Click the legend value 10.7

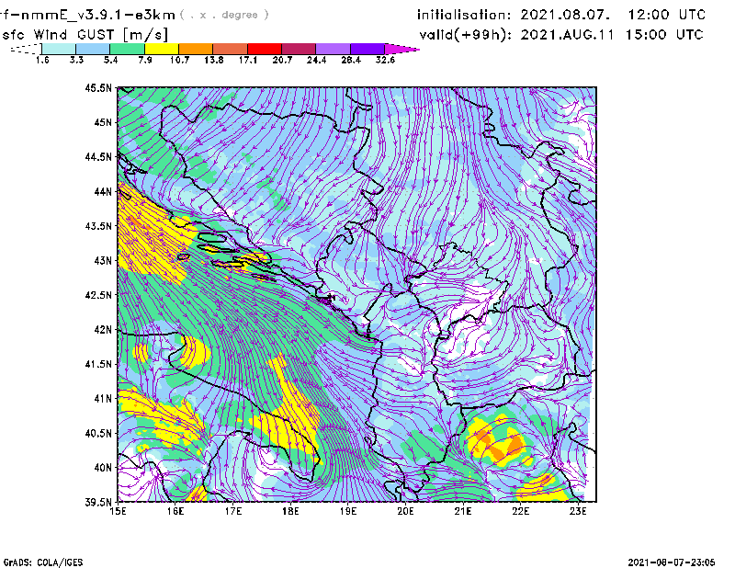pos(179,60)
